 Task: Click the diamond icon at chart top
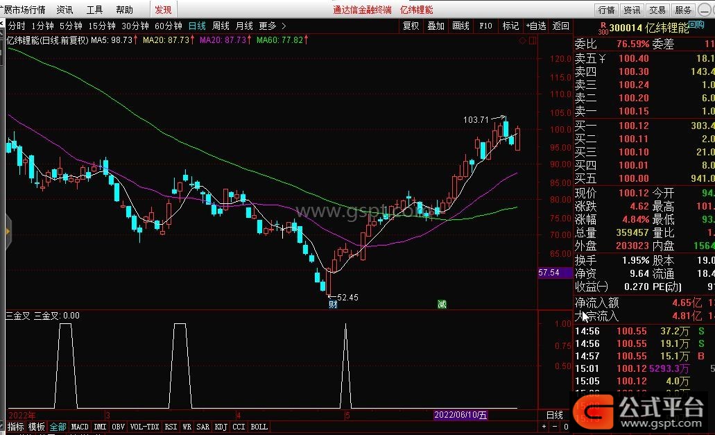pyautogui.click(x=523, y=40)
